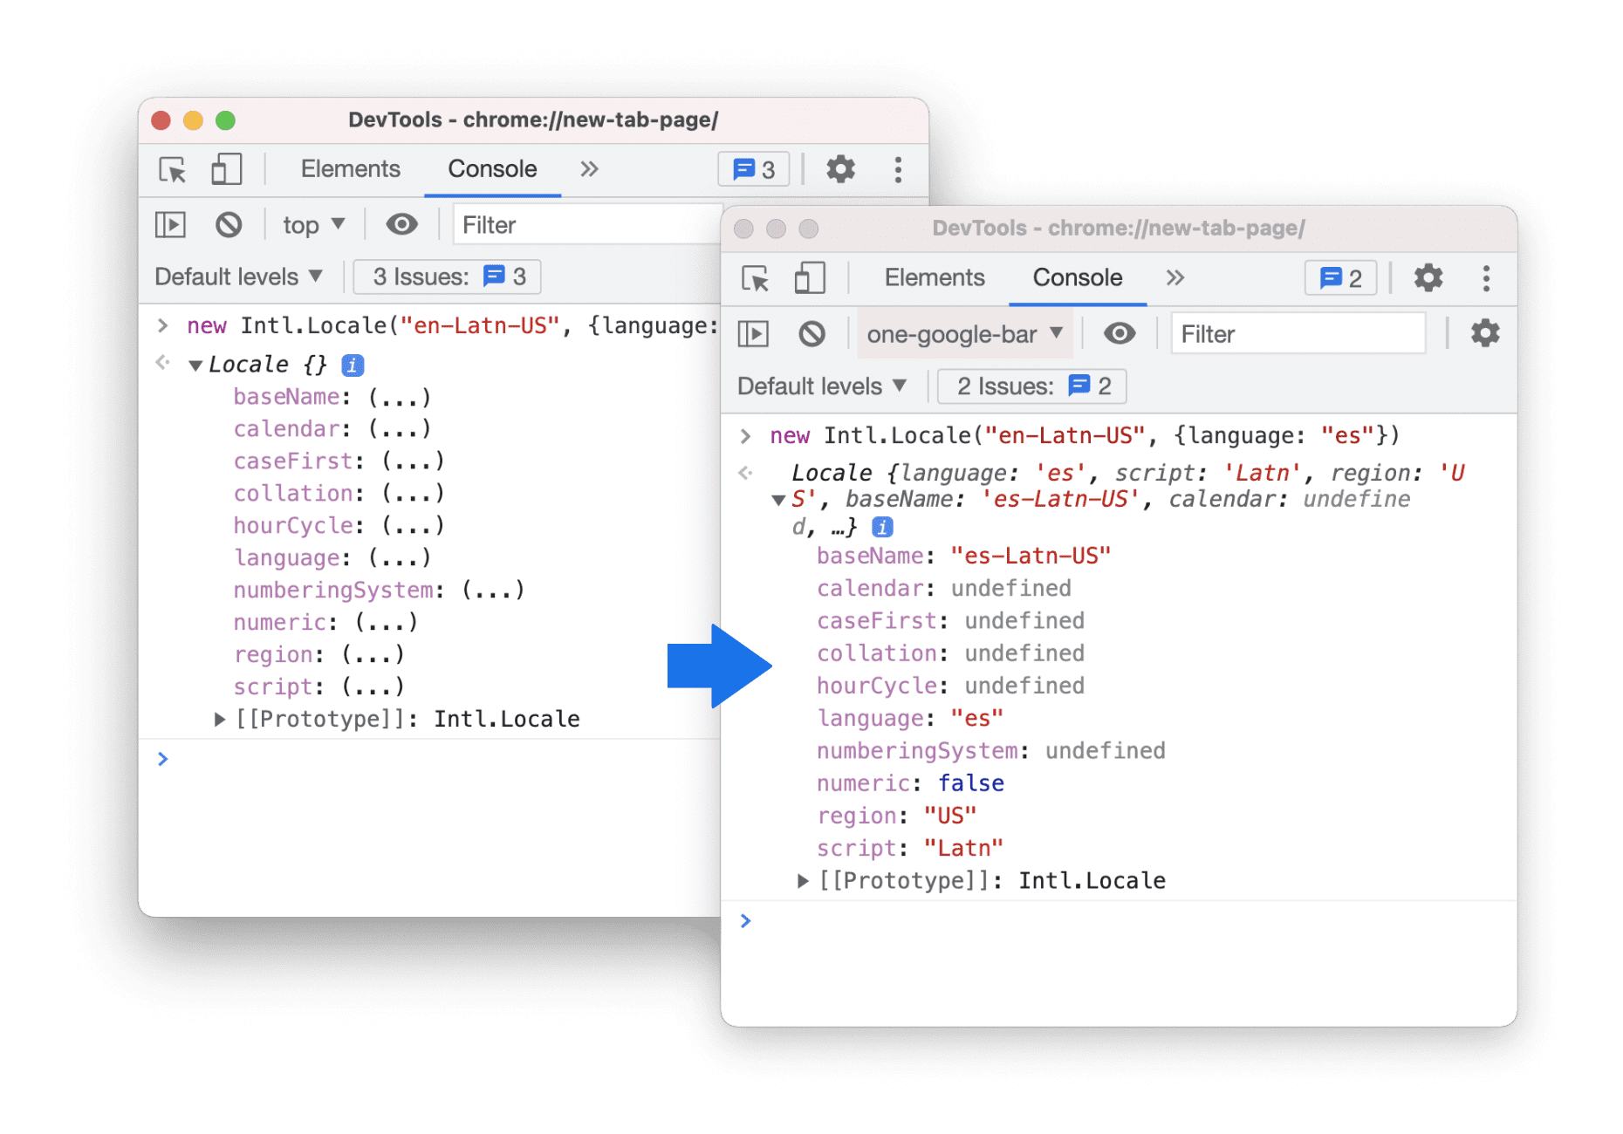The height and width of the screenshot is (1134, 1623).
Task: Toggle the eye icon next to one-google-bar
Action: click(1119, 333)
